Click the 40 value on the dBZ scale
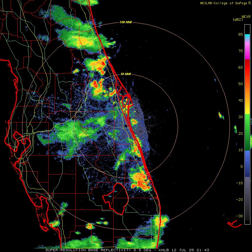Viewport: 252px width, 252px height. pyautogui.click(x=241, y=101)
